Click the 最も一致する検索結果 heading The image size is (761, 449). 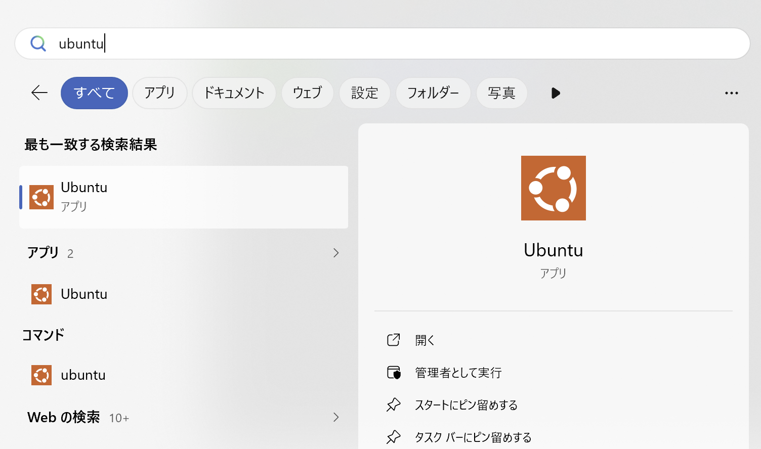(x=91, y=145)
